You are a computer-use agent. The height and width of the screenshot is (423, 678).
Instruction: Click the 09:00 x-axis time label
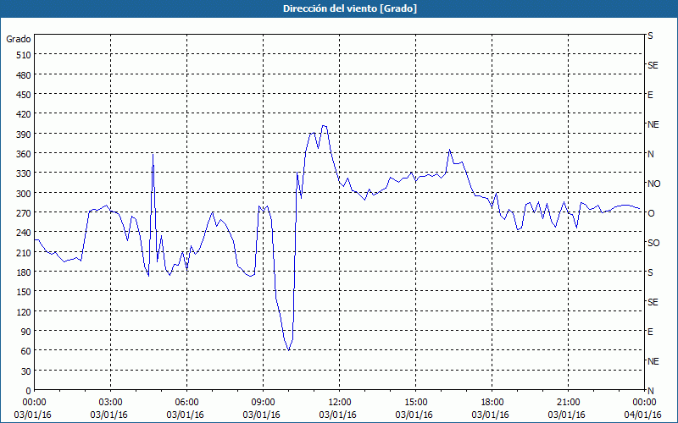(x=263, y=403)
